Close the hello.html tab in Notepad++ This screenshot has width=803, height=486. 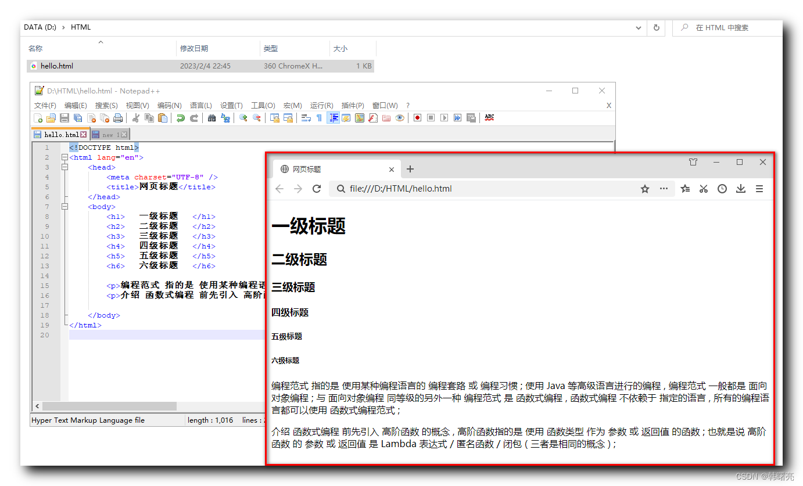pos(83,135)
